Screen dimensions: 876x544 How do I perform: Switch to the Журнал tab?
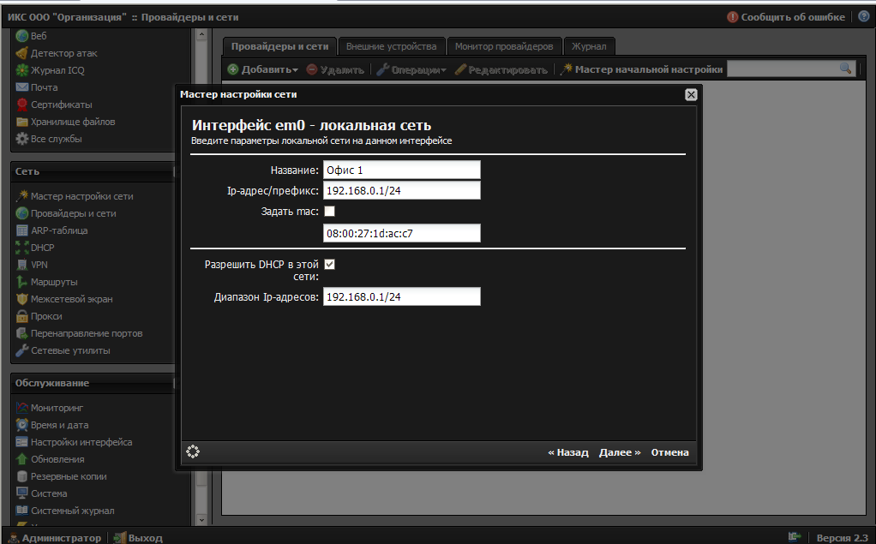point(589,46)
